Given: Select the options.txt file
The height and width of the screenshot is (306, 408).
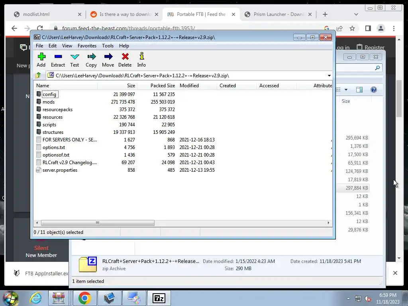Looking at the screenshot, I should (x=54, y=147).
